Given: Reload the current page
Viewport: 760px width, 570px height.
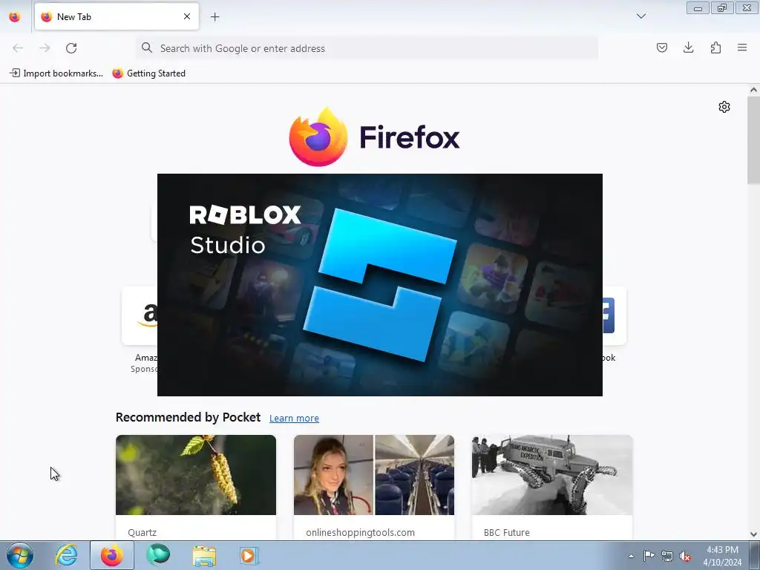Looking at the screenshot, I should pyautogui.click(x=71, y=48).
